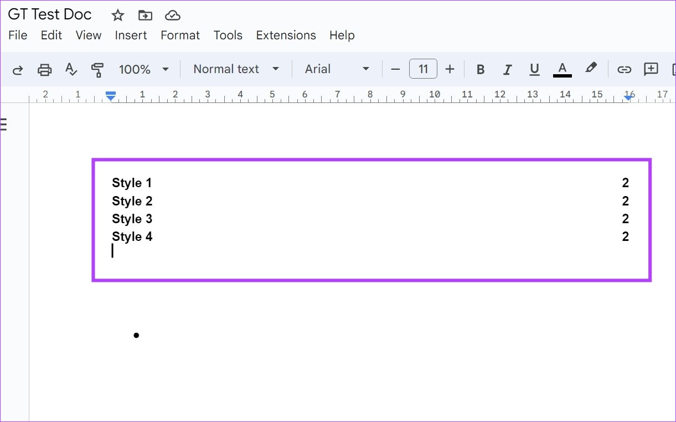
Task: Click the Style 2 table of contents entry
Action: tap(132, 201)
